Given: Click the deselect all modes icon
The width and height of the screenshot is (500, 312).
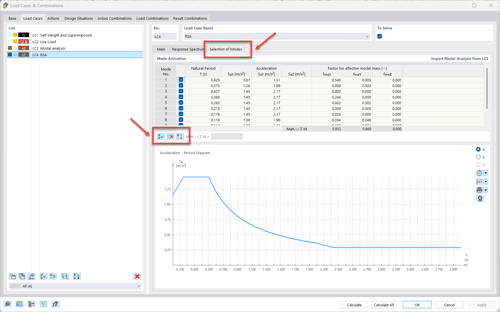Looking at the screenshot, I should [x=170, y=136].
